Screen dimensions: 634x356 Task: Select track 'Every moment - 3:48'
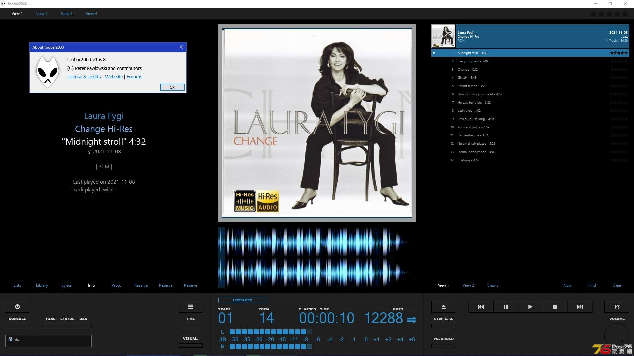coord(530,61)
